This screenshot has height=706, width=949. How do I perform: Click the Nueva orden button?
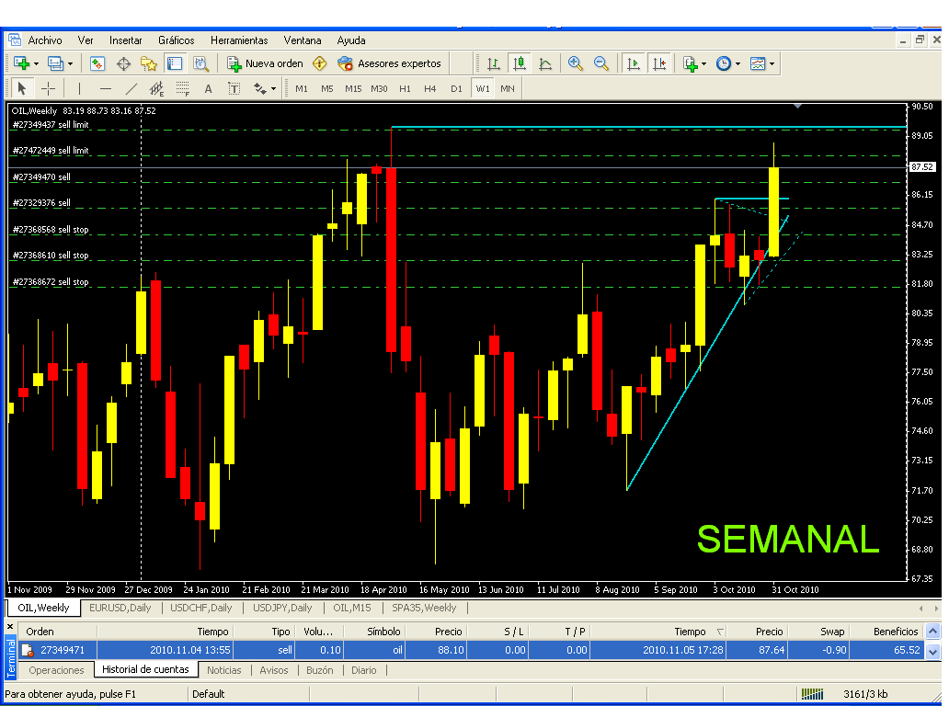coord(265,63)
